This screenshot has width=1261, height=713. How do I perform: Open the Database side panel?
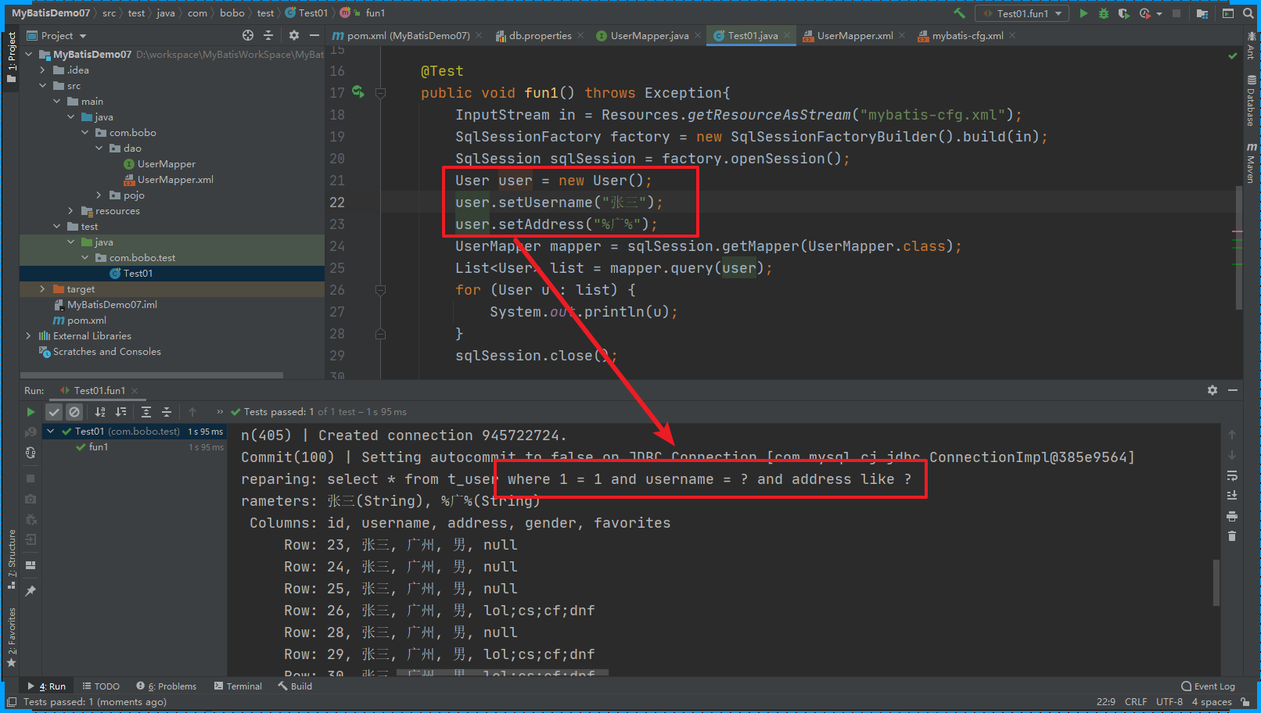click(1251, 101)
